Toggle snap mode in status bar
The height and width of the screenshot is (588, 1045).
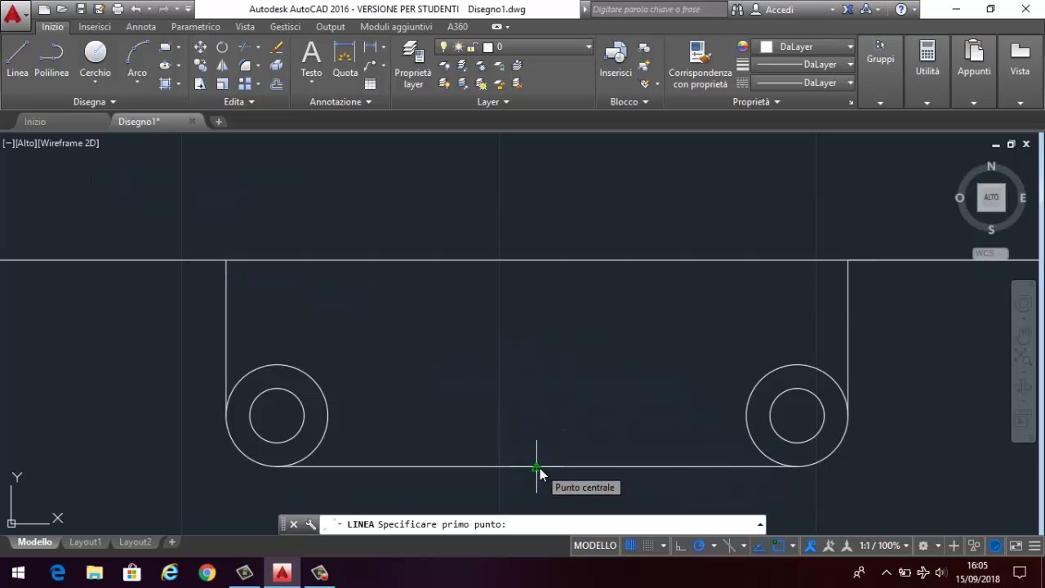click(648, 546)
